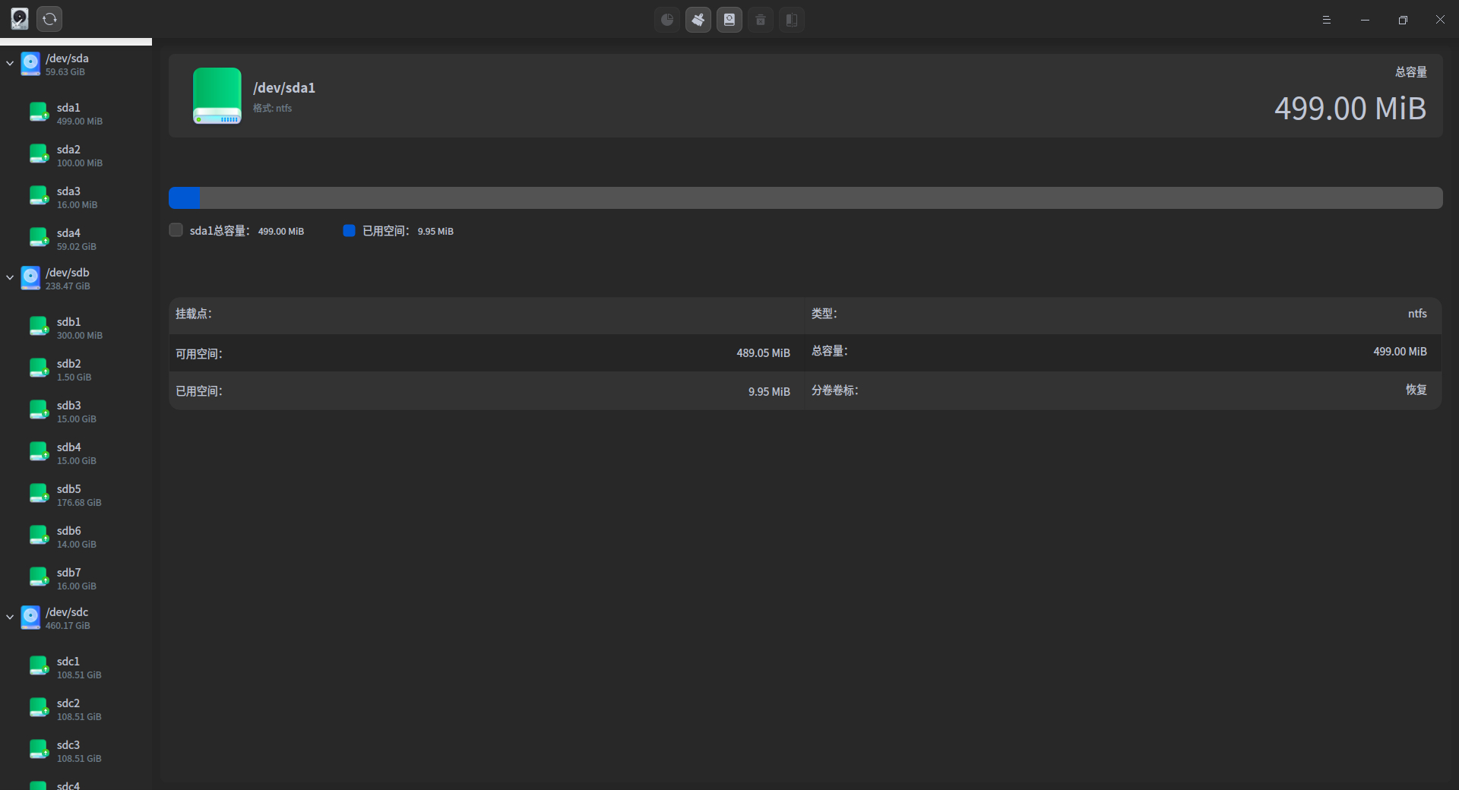1459x790 pixels.
Task: Select the sdb5 partition icon
Action: [40, 494]
